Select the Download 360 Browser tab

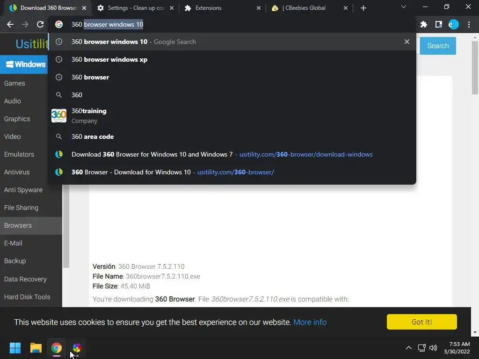click(48, 8)
